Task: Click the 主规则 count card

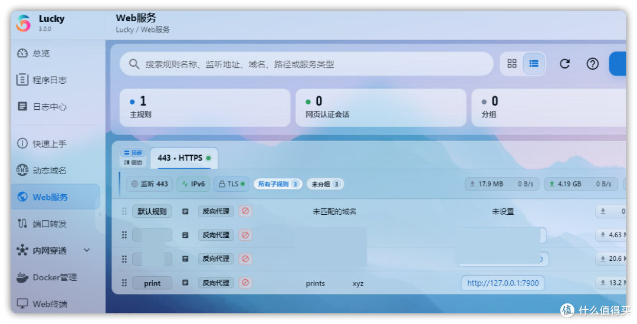Action: coord(205,108)
